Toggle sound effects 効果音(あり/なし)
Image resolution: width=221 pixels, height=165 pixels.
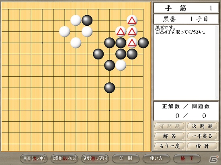click(64, 159)
